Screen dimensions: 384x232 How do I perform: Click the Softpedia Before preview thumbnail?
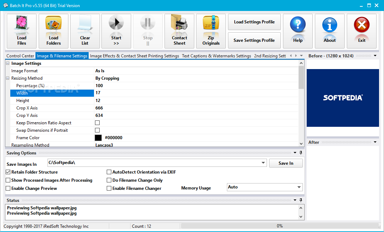343,98
